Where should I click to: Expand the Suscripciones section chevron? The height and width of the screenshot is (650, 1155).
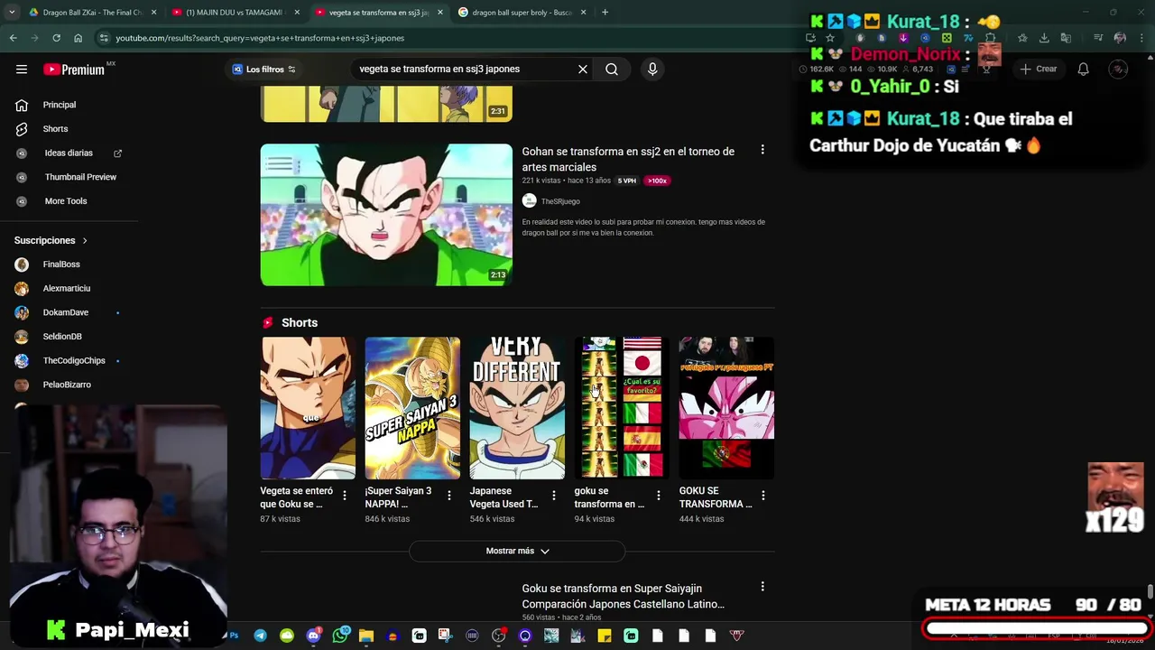(x=85, y=240)
